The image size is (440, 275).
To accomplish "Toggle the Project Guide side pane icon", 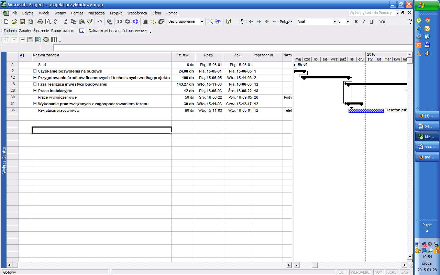I will click(x=82, y=31).
